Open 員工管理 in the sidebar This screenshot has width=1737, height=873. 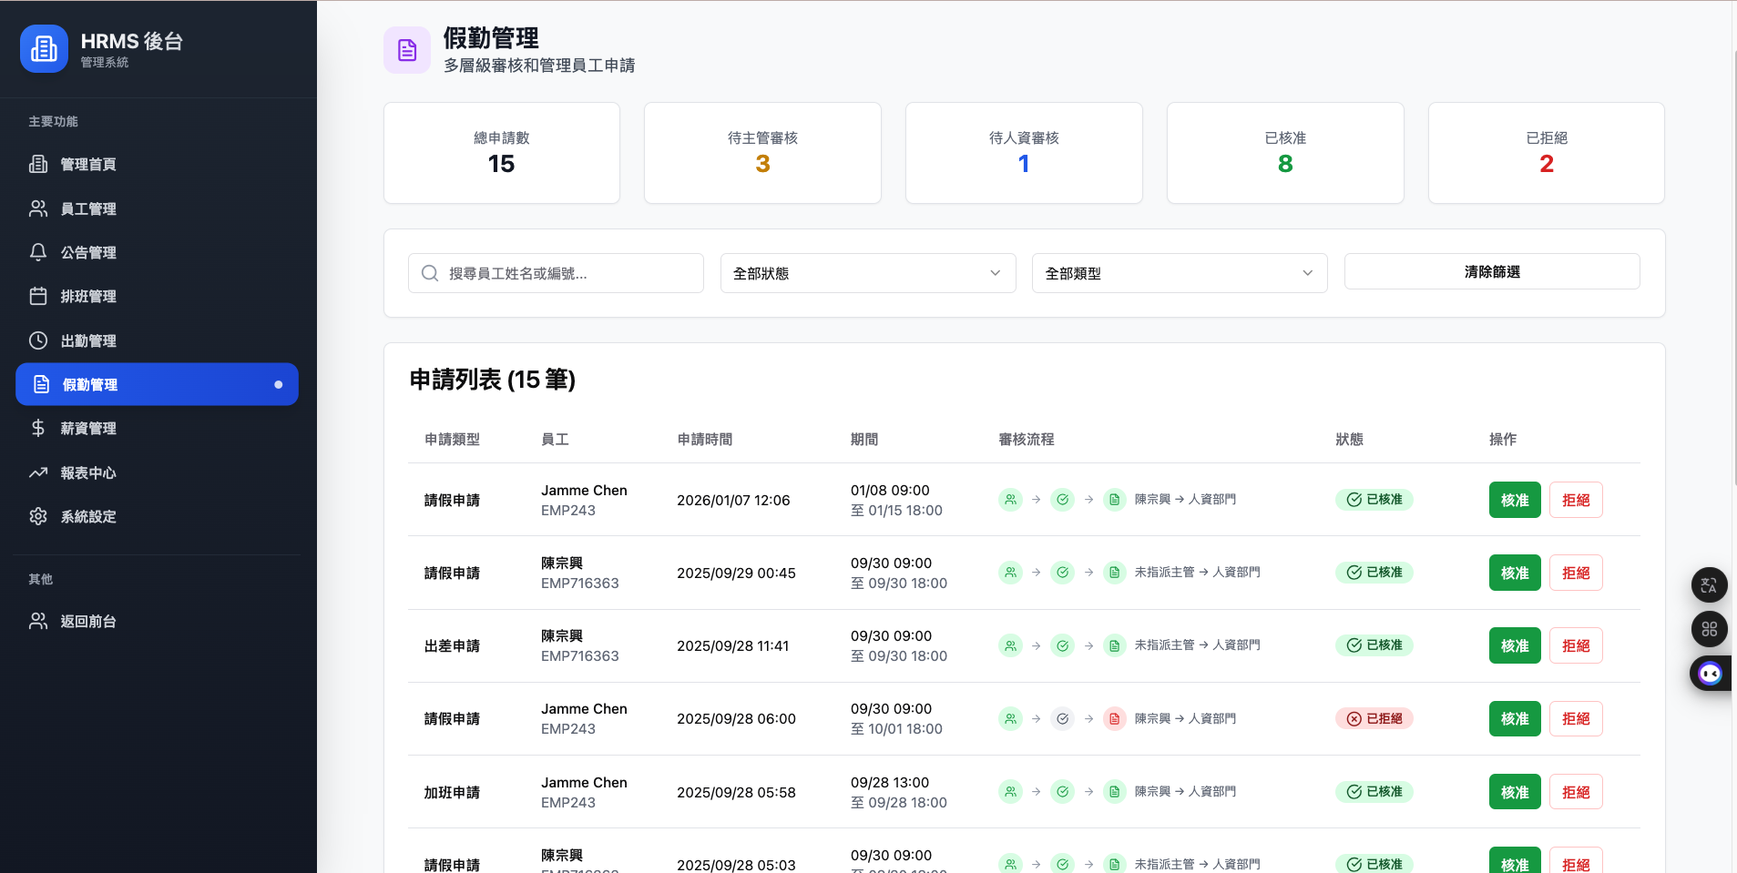88,208
